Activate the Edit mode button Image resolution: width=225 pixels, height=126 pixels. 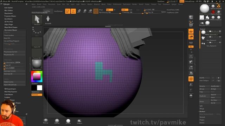(67, 11)
